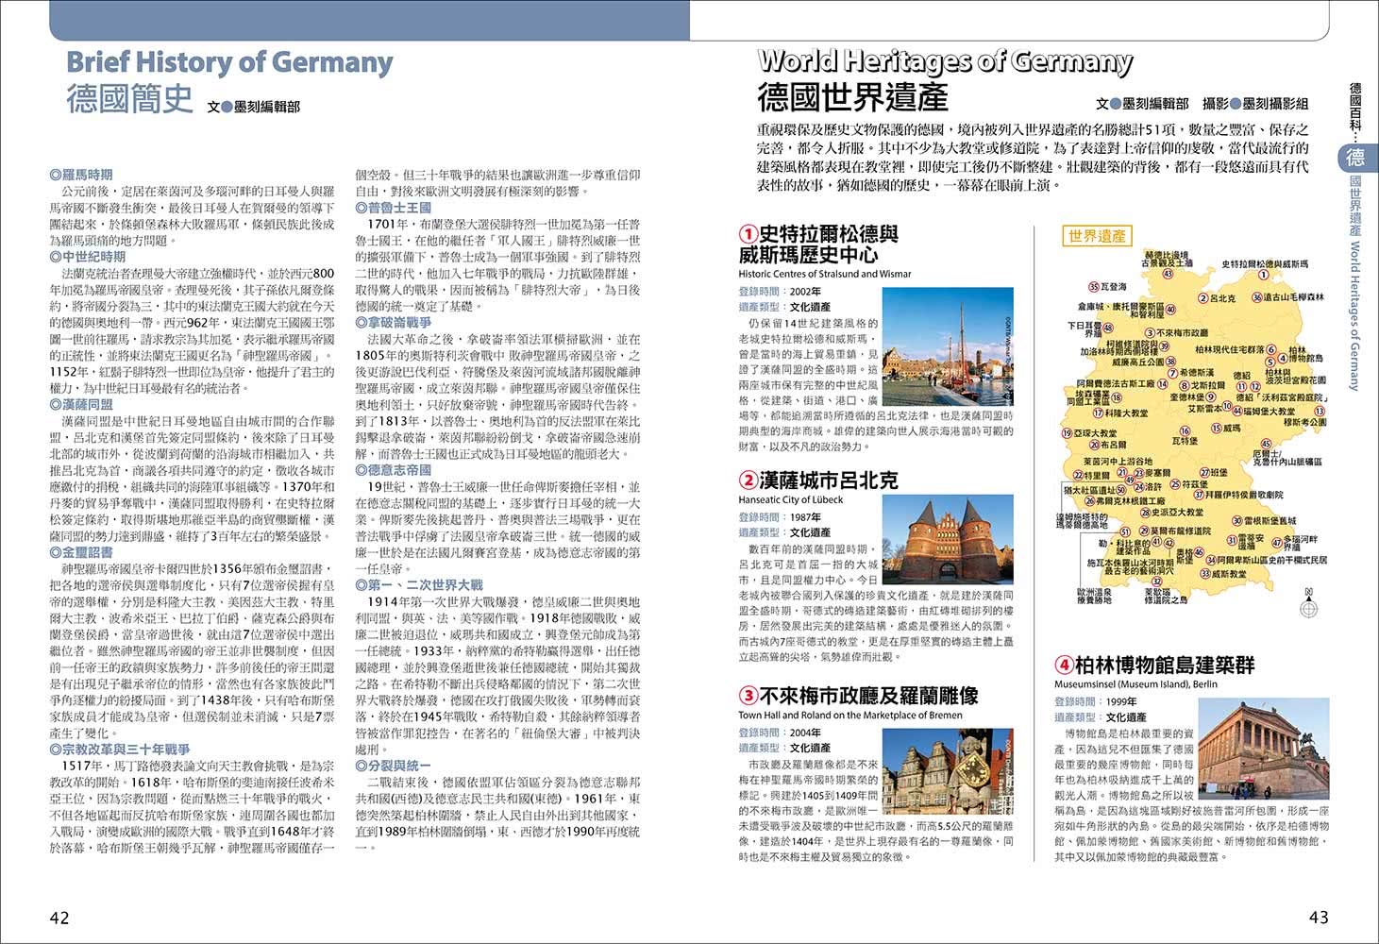
Task: Click map marker 16 at 瓦特堡
Action: 1185,430
